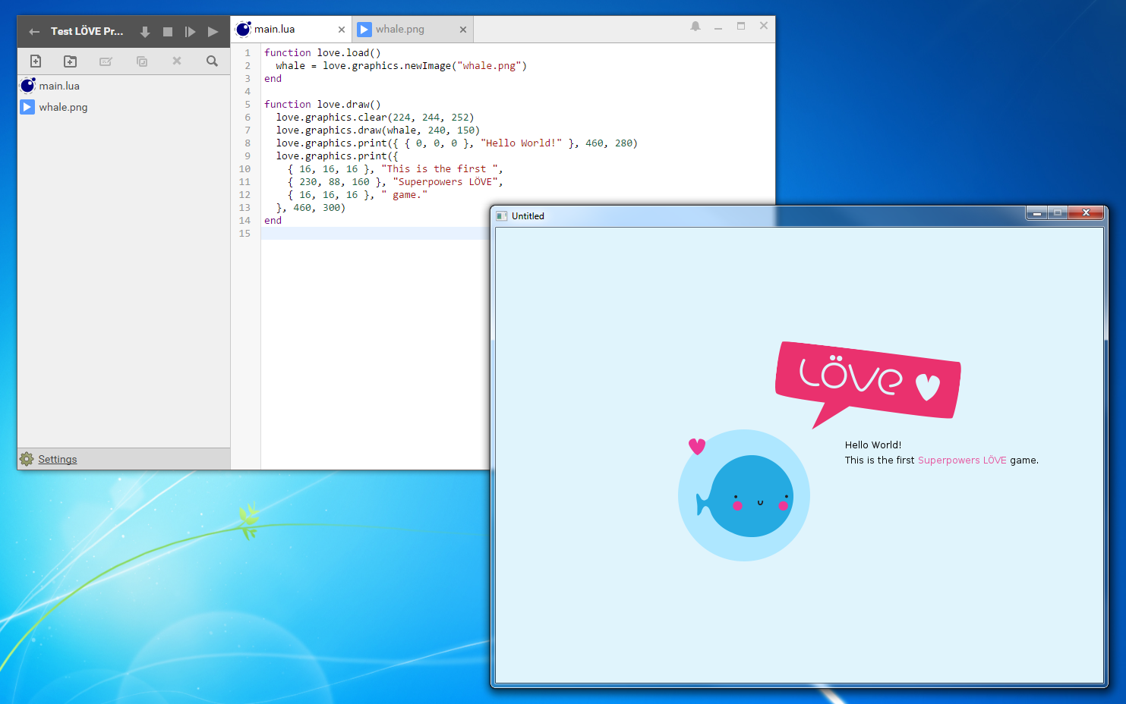Screen dimensions: 1126x704
Task: Run the project with play icon
Action: pos(213,32)
